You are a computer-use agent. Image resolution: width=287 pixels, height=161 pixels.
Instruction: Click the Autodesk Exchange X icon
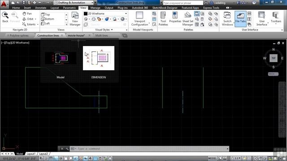[238, 3]
